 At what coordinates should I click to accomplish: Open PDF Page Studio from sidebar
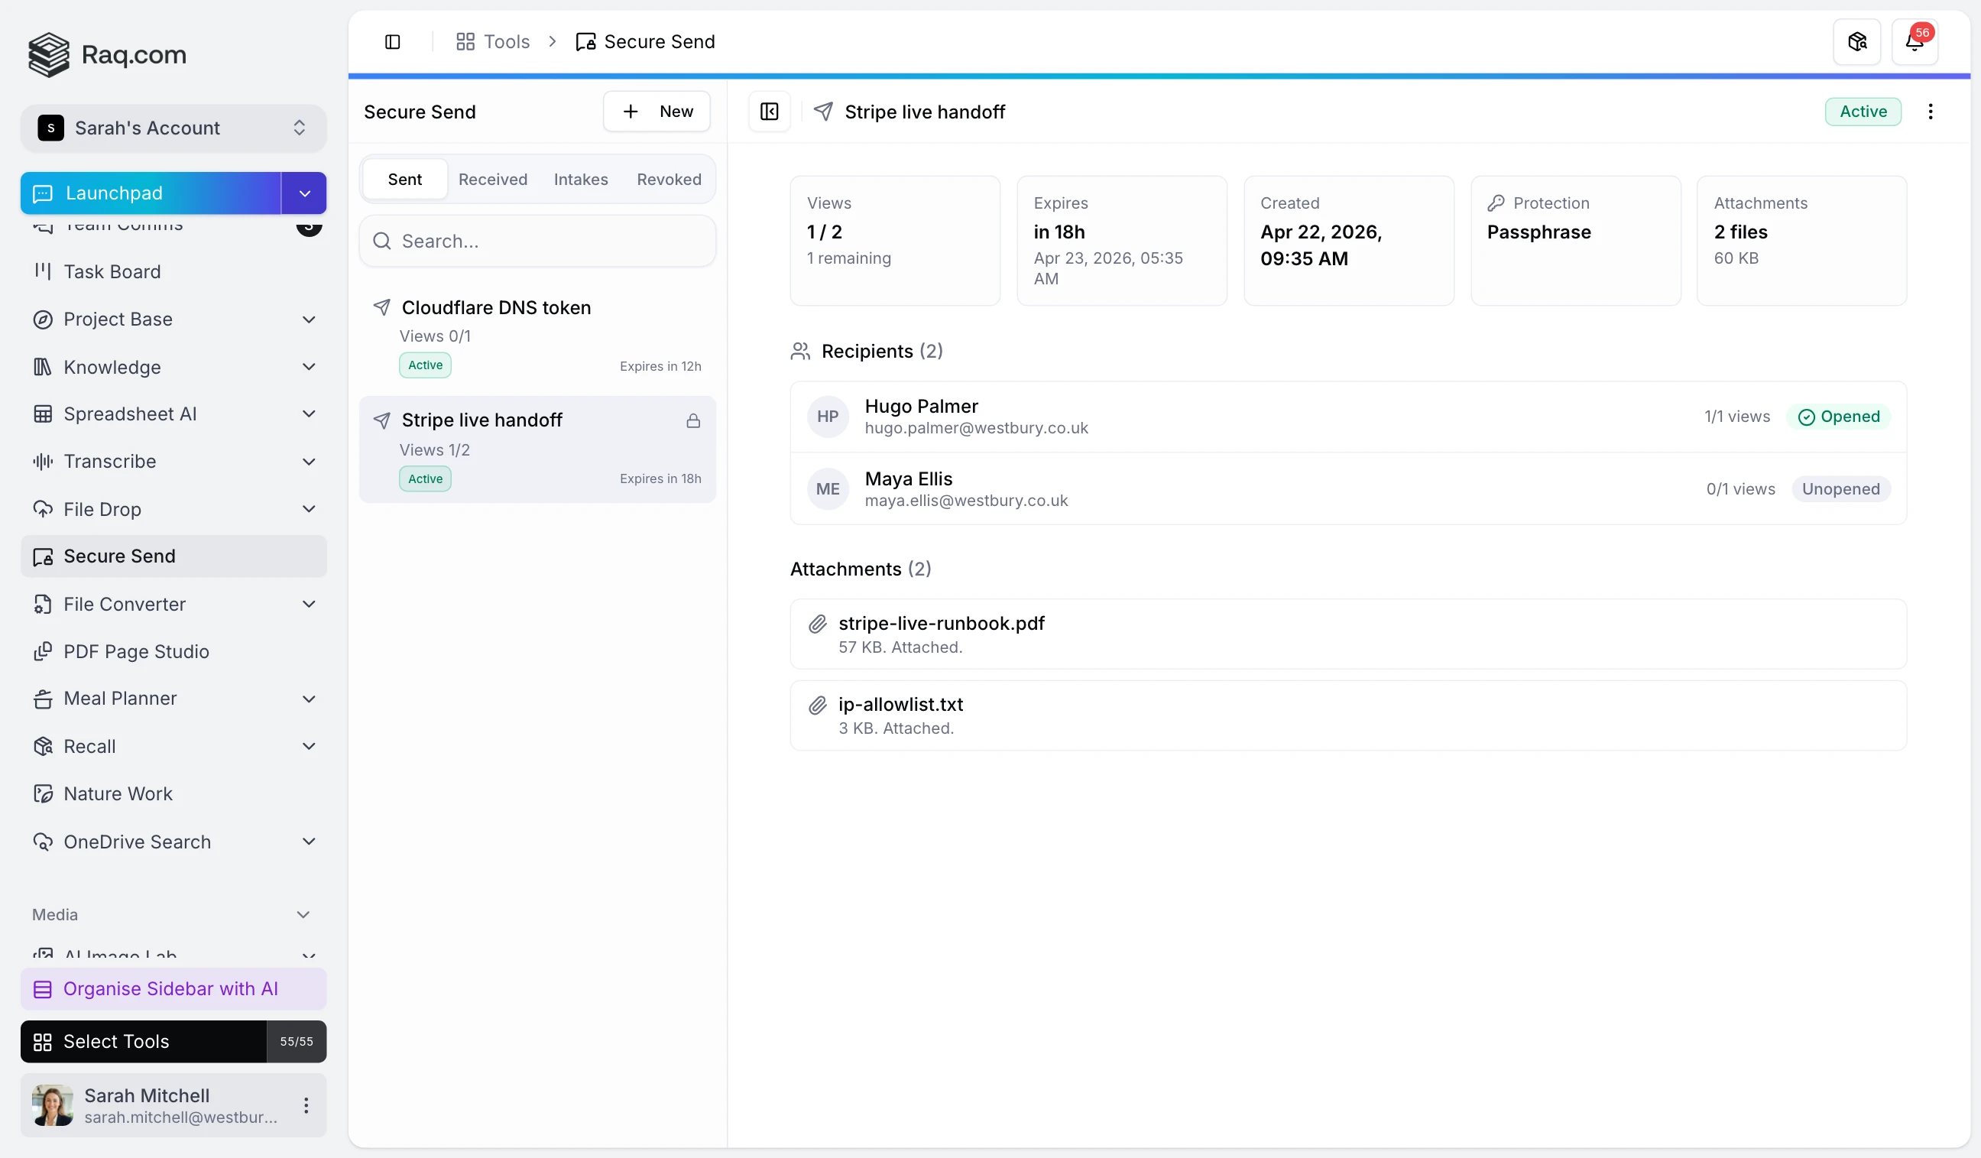pyautogui.click(x=136, y=652)
